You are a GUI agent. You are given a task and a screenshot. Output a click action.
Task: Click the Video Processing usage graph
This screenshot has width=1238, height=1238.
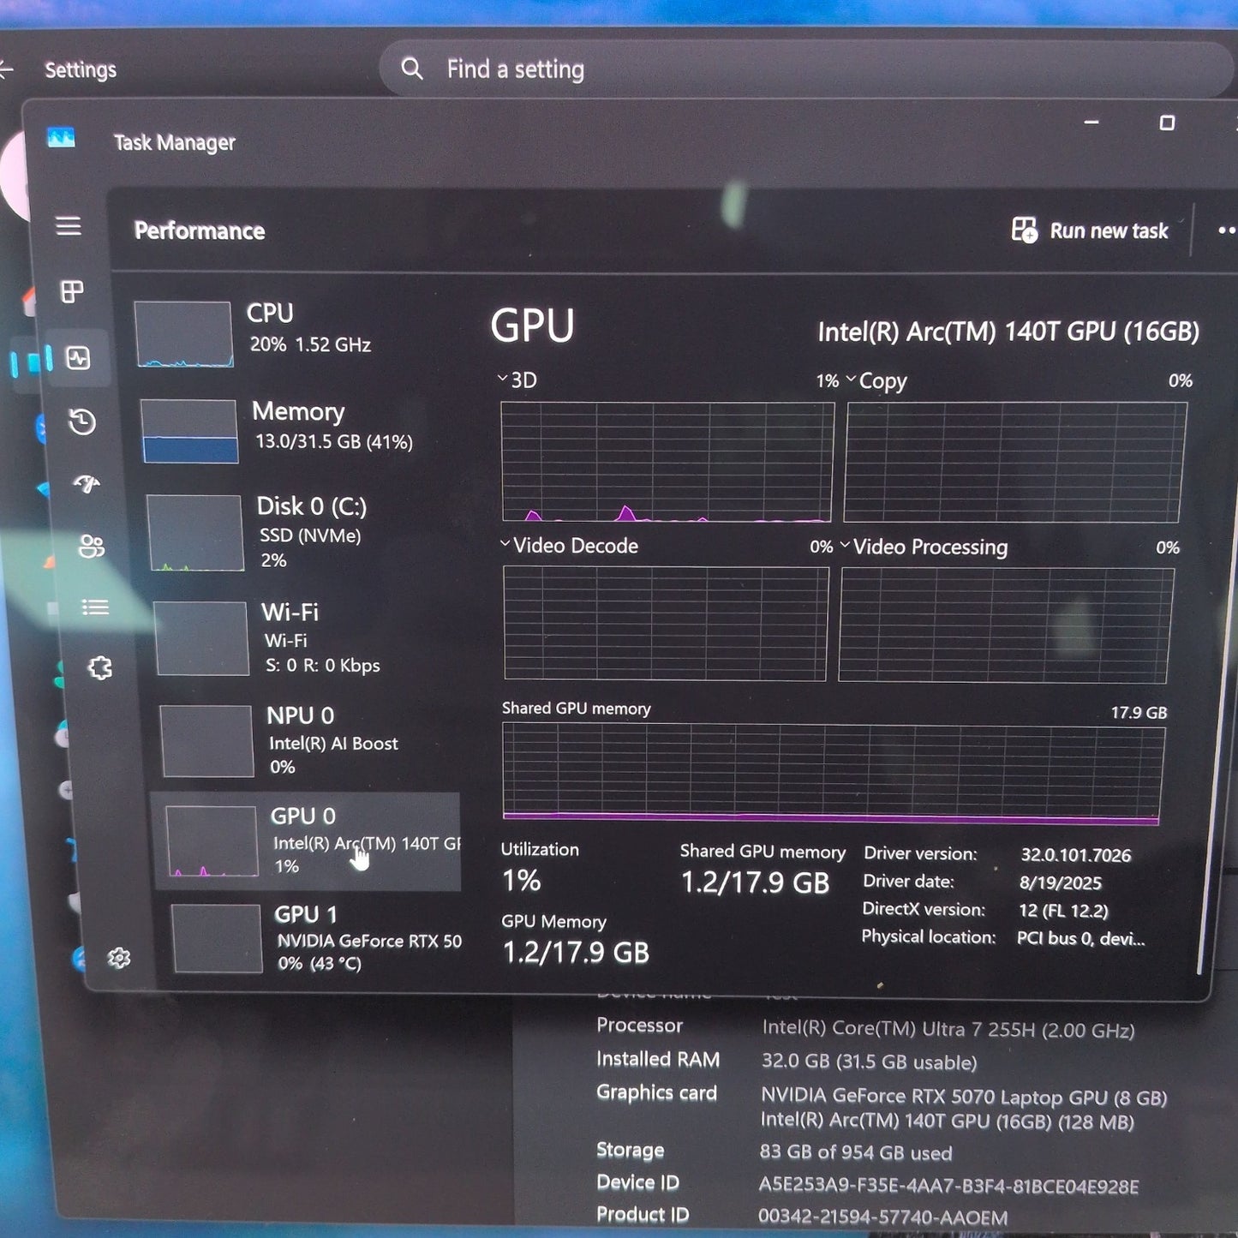pyautogui.click(x=1006, y=625)
